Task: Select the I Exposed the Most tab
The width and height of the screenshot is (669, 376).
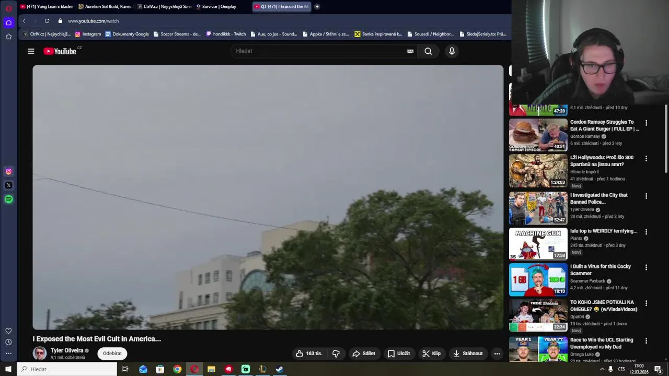Action: (282, 7)
